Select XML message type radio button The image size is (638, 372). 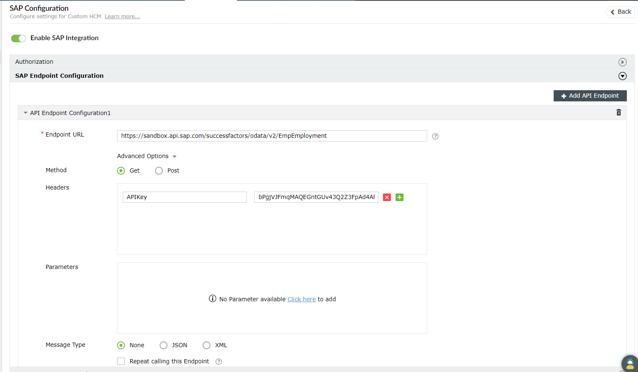[x=207, y=346]
